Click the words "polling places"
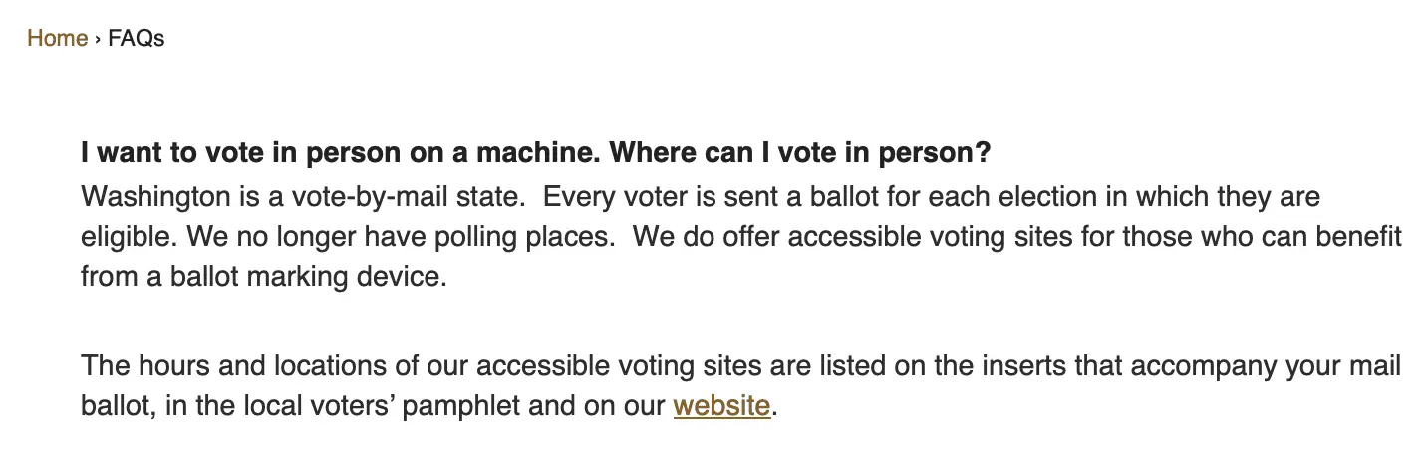 pyautogui.click(x=527, y=237)
